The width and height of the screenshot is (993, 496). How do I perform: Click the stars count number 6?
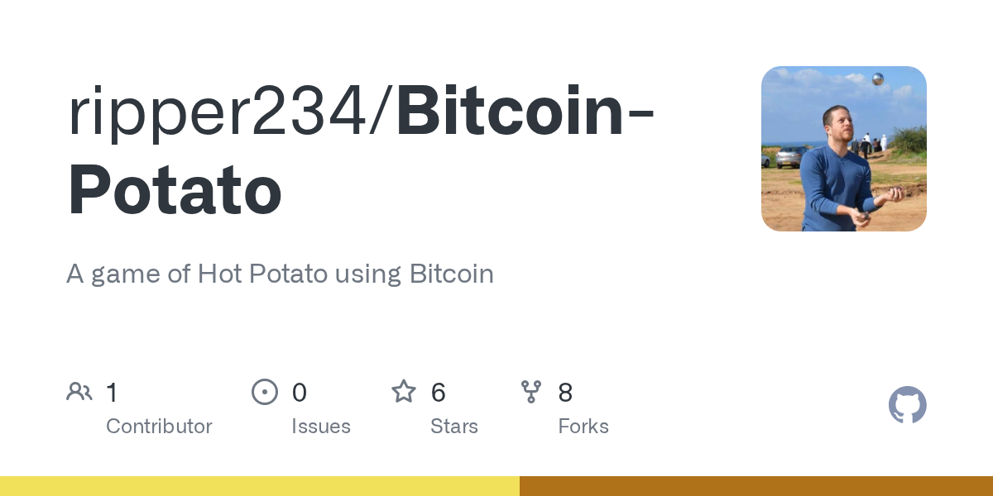coord(439,393)
